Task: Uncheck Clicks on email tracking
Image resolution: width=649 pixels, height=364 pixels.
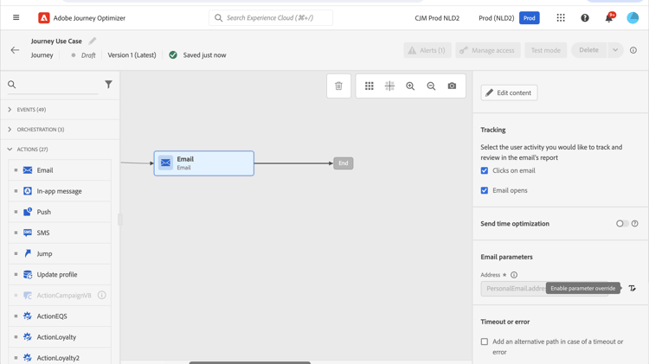Action: 485,171
